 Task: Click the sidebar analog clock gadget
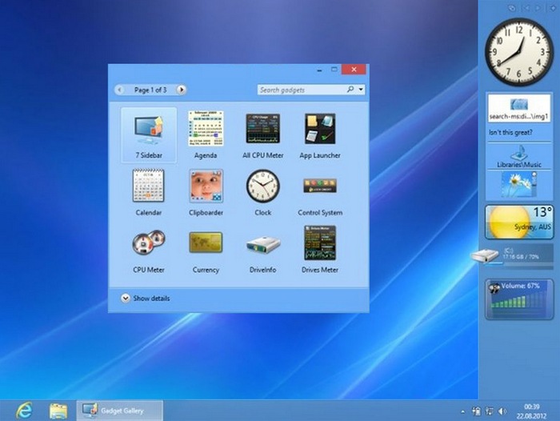point(519,52)
